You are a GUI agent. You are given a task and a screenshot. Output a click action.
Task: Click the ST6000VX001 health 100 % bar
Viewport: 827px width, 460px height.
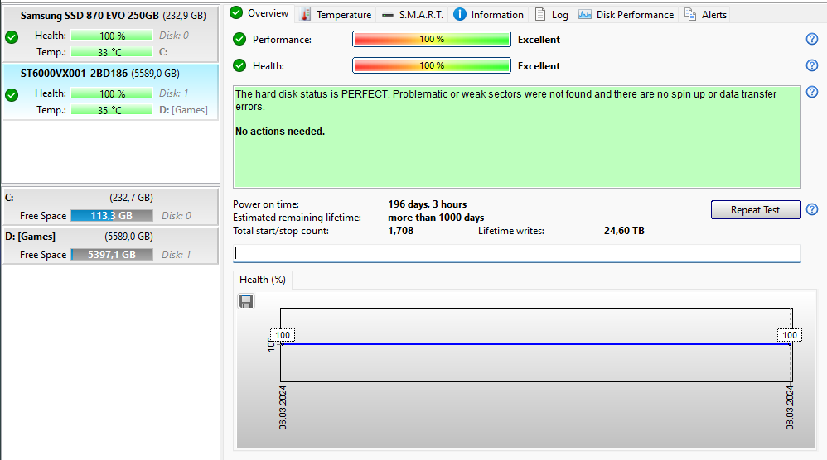coord(112,93)
